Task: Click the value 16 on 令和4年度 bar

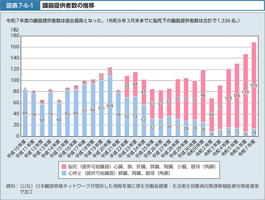Action: point(228,132)
